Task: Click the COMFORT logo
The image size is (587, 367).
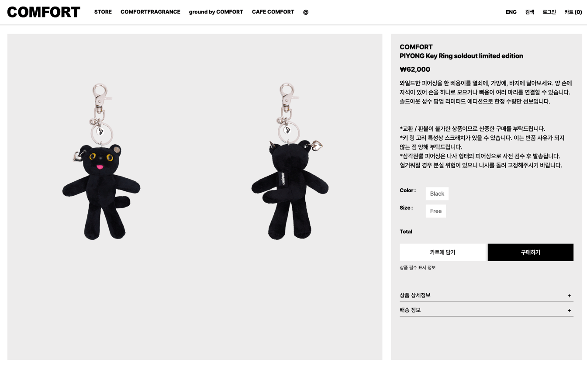Action: click(x=44, y=12)
